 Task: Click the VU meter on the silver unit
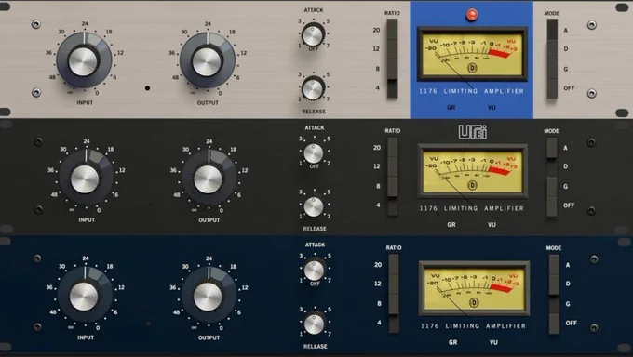[472, 54]
